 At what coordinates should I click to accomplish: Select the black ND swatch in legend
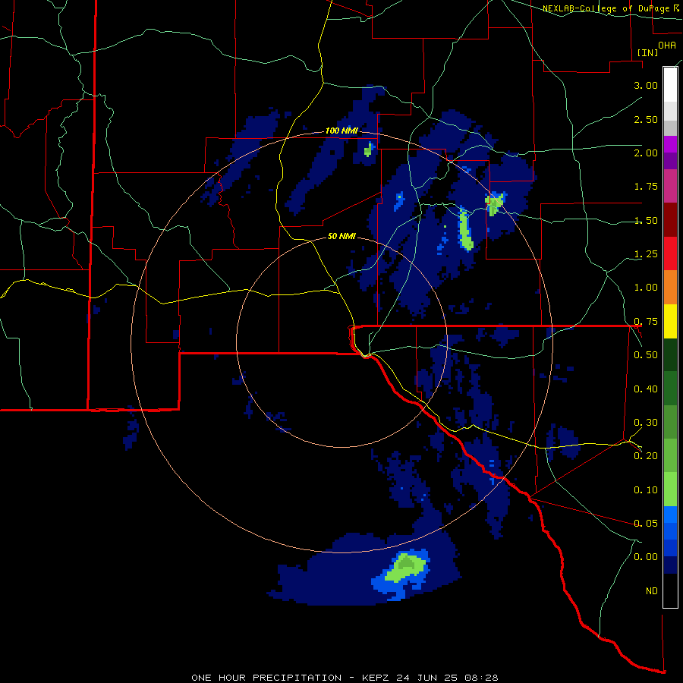coord(670,590)
